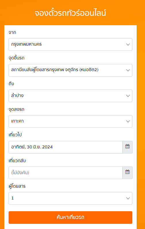Click the จาก field label
The height and width of the screenshot is (229, 145).
(x=12, y=32)
